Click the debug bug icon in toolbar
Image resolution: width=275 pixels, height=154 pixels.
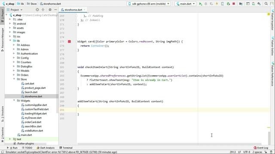click(206, 4)
